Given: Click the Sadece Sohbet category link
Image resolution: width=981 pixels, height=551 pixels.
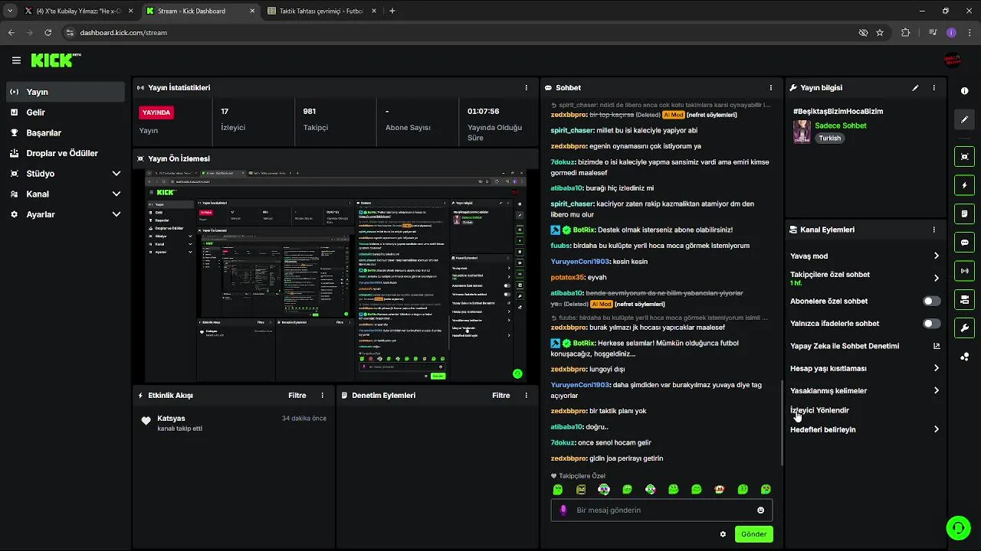Looking at the screenshot, I should [x=841, y=126].
